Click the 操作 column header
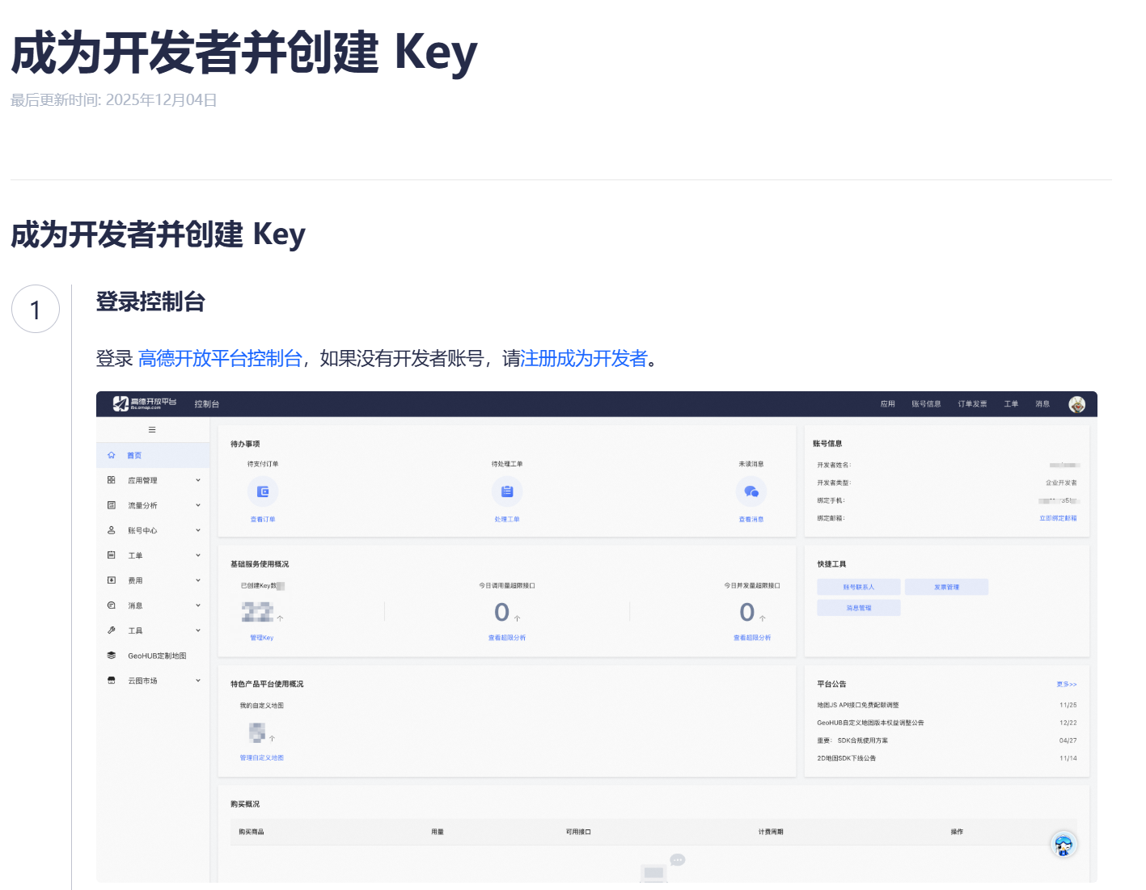Viewport: 1146px width, 890px height. (x=957, y=832)
